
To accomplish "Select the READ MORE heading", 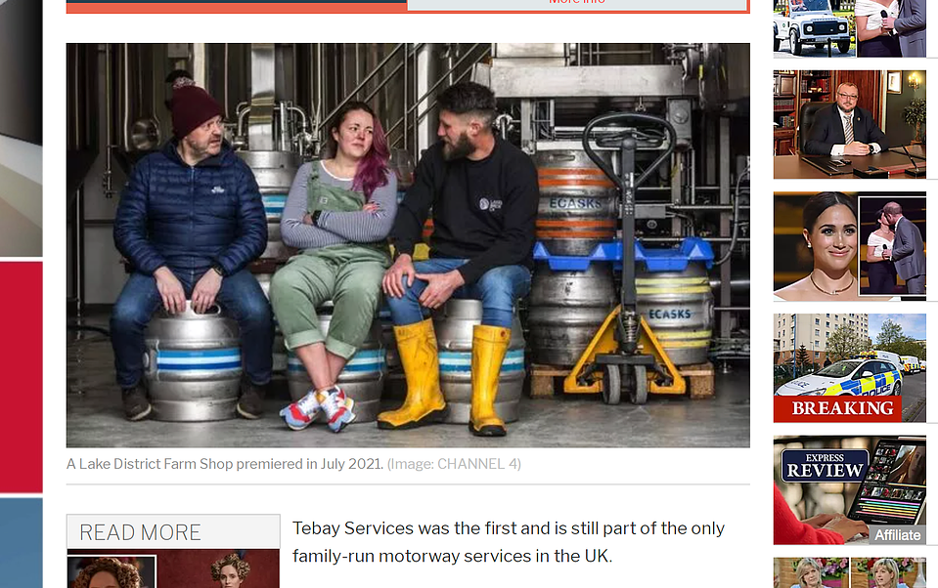I will click(x=140, y=532).
